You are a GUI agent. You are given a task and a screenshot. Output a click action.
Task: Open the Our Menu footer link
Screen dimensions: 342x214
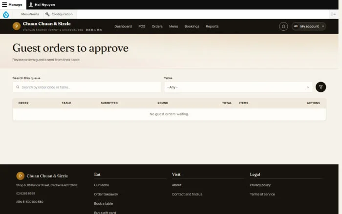point(102,185)
